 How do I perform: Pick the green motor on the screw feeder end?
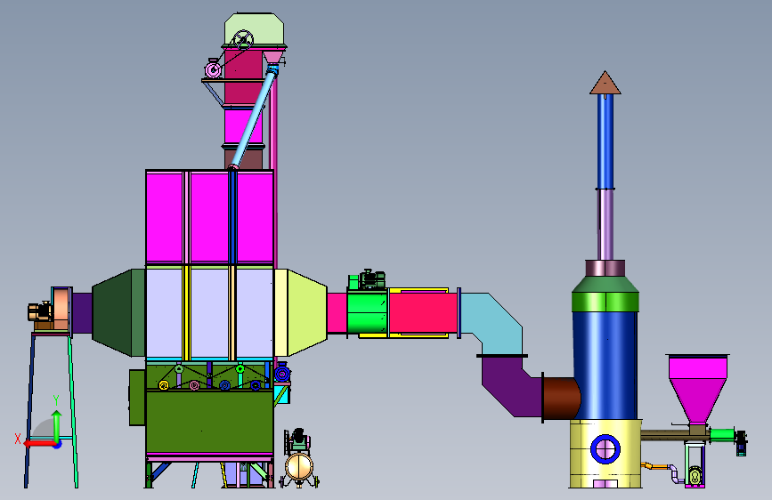tap(722, 434)
